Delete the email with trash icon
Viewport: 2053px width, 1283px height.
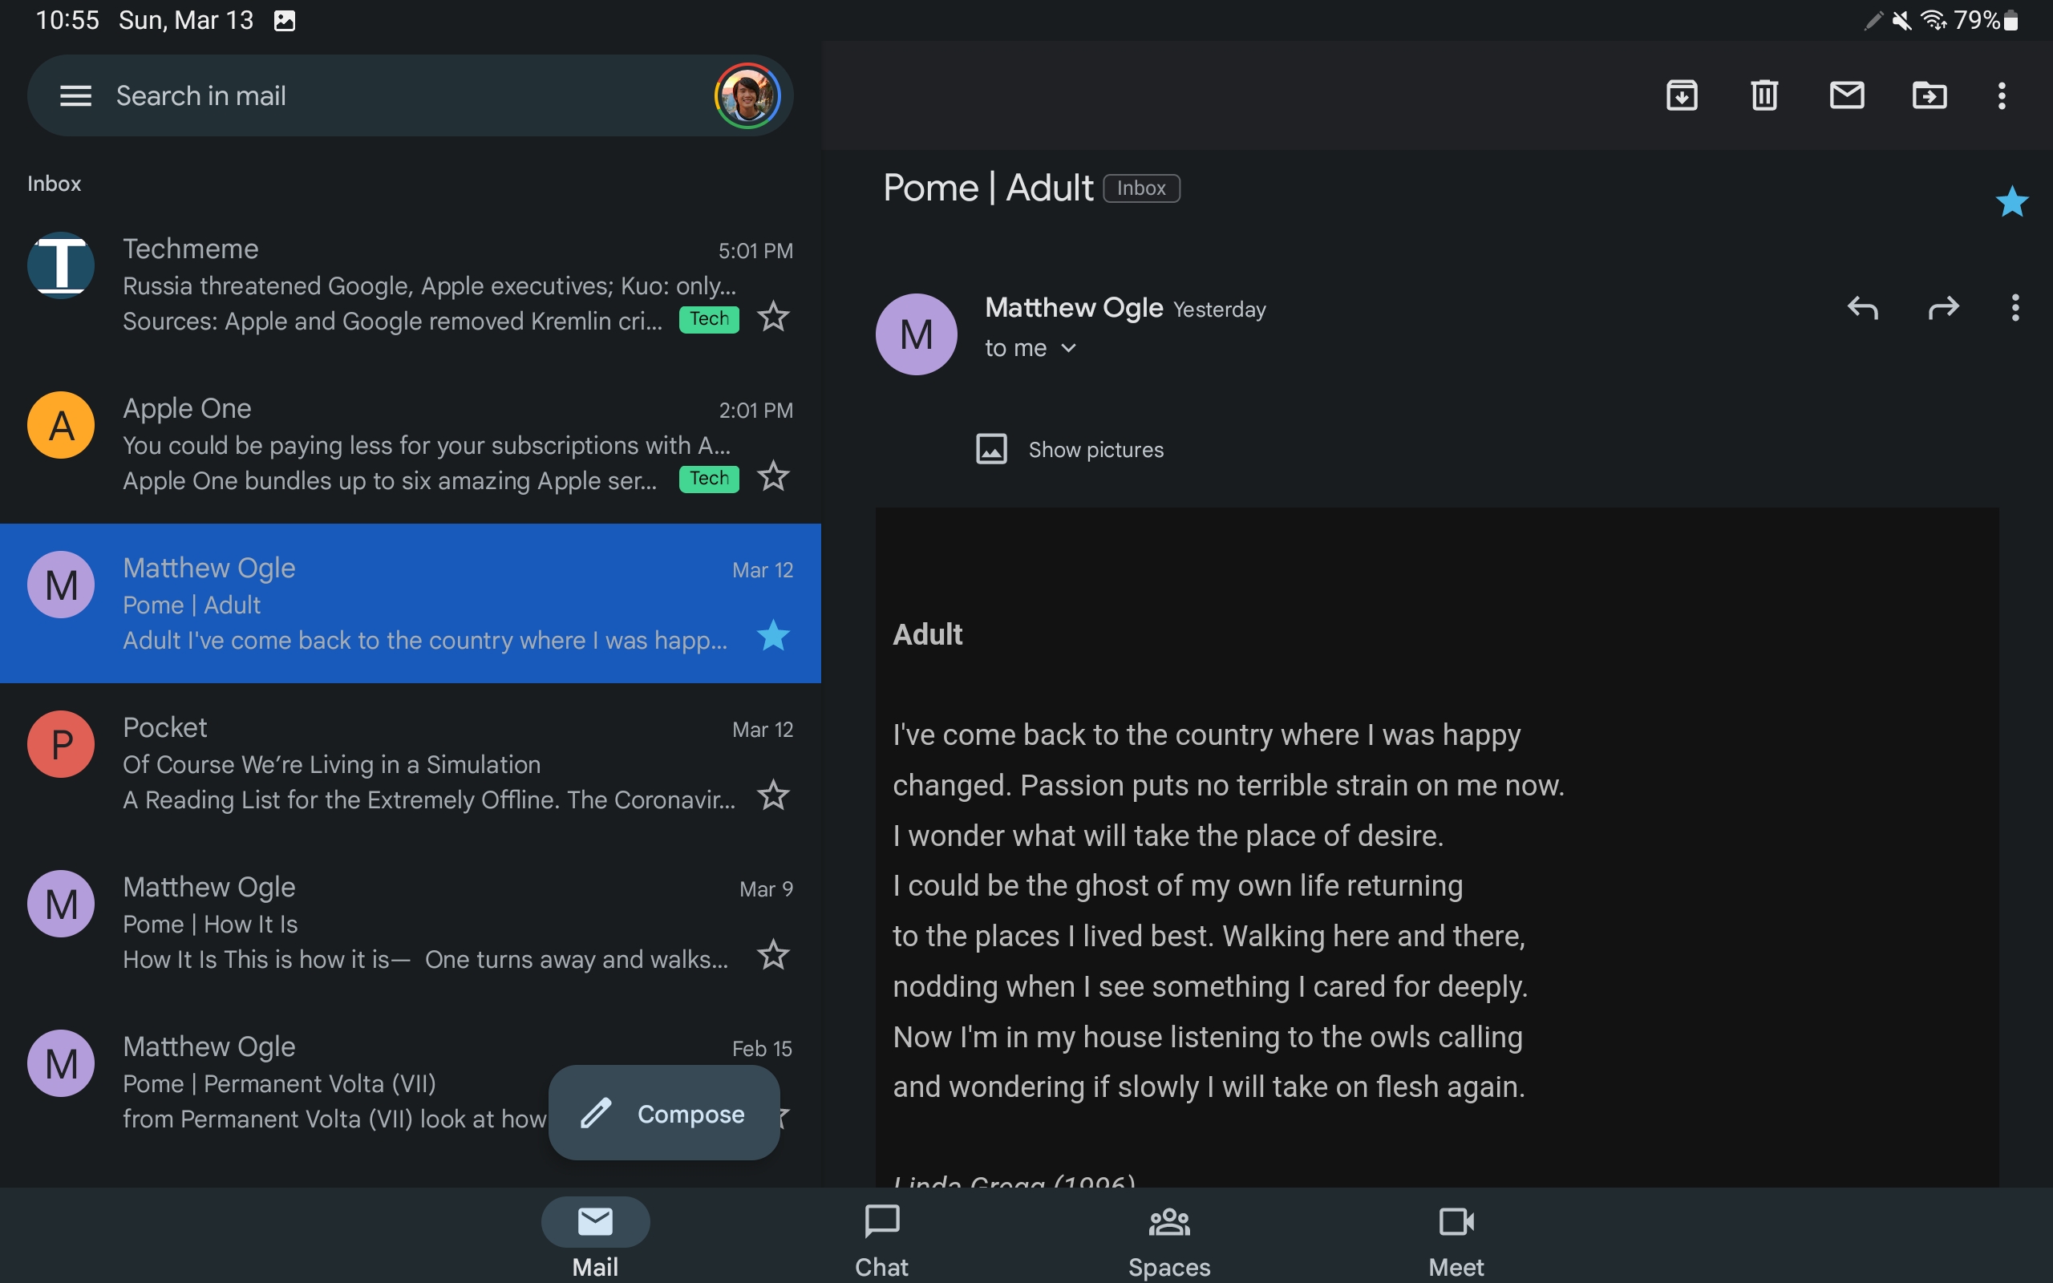[1764, 95]
